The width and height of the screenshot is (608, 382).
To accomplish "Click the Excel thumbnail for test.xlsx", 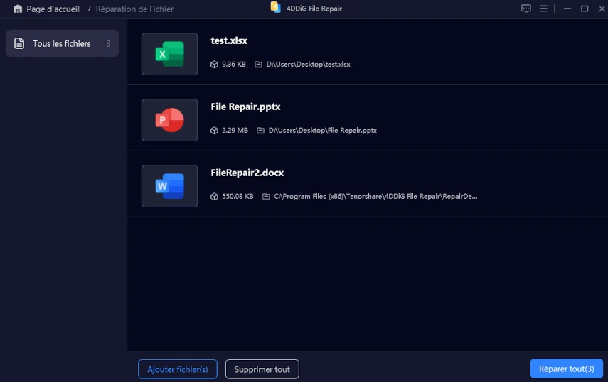I will [169, 54].
